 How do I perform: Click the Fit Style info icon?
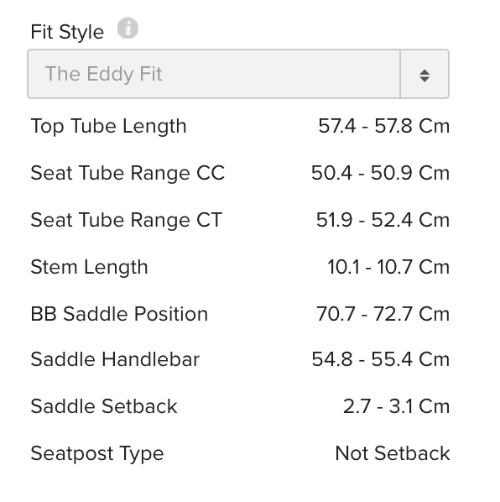click(x=128, y=28)
